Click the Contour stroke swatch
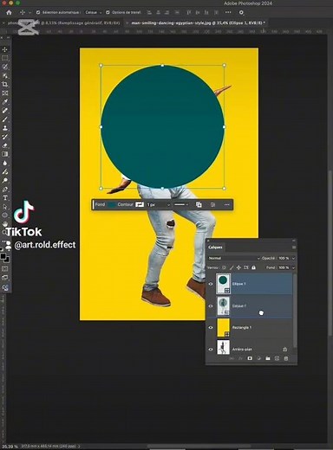333x450 pixels. click(x=140, y=204)
